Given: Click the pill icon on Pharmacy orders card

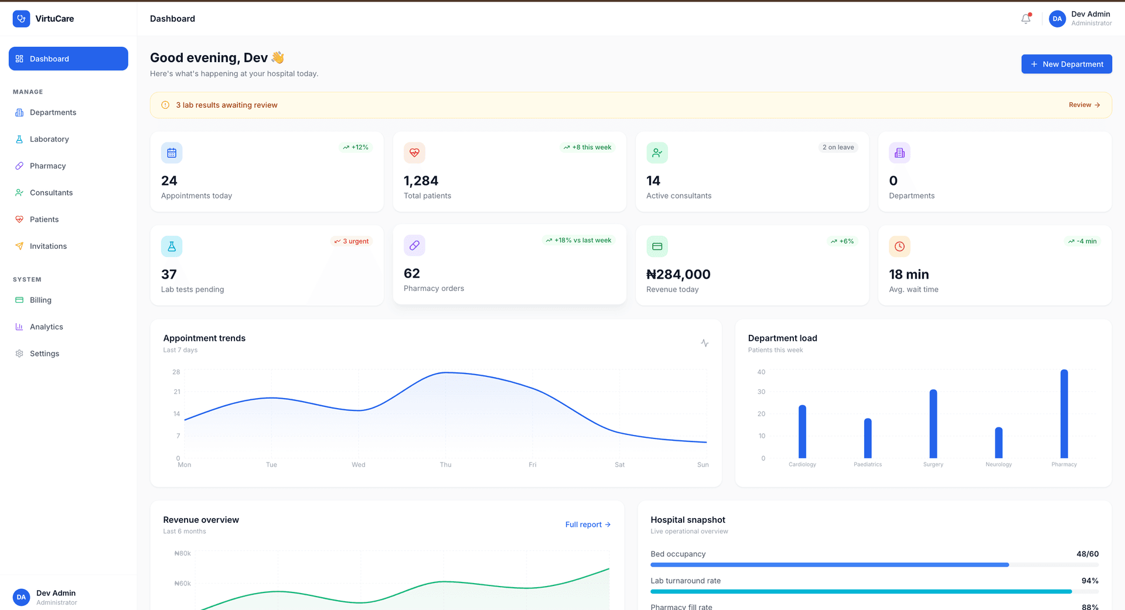Looking at the screenshot, I should pyautogui.click(x=414, y=245).
